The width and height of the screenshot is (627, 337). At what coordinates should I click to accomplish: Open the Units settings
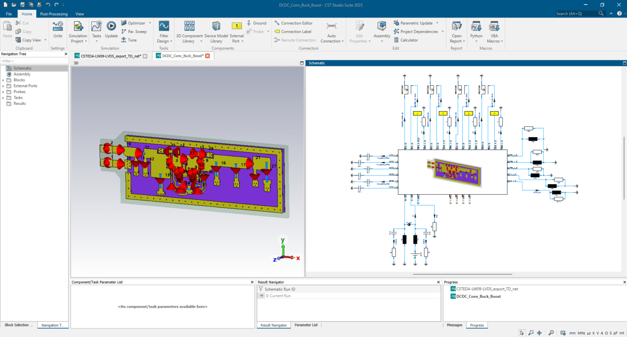pyautogui.click(x=58, y=29)
